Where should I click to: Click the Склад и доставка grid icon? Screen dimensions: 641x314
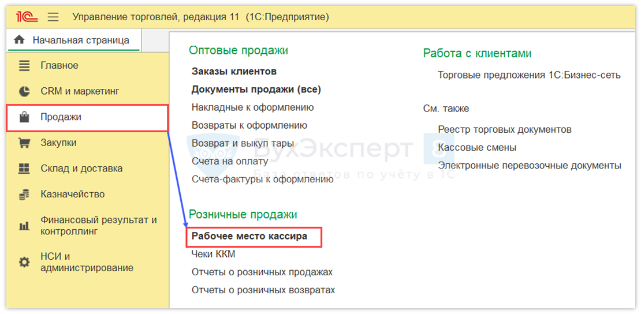(x=24, y=169)
